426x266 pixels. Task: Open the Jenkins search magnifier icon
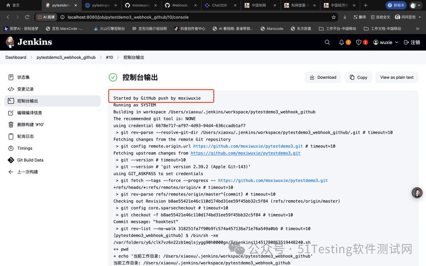click(x=327, y=42)
